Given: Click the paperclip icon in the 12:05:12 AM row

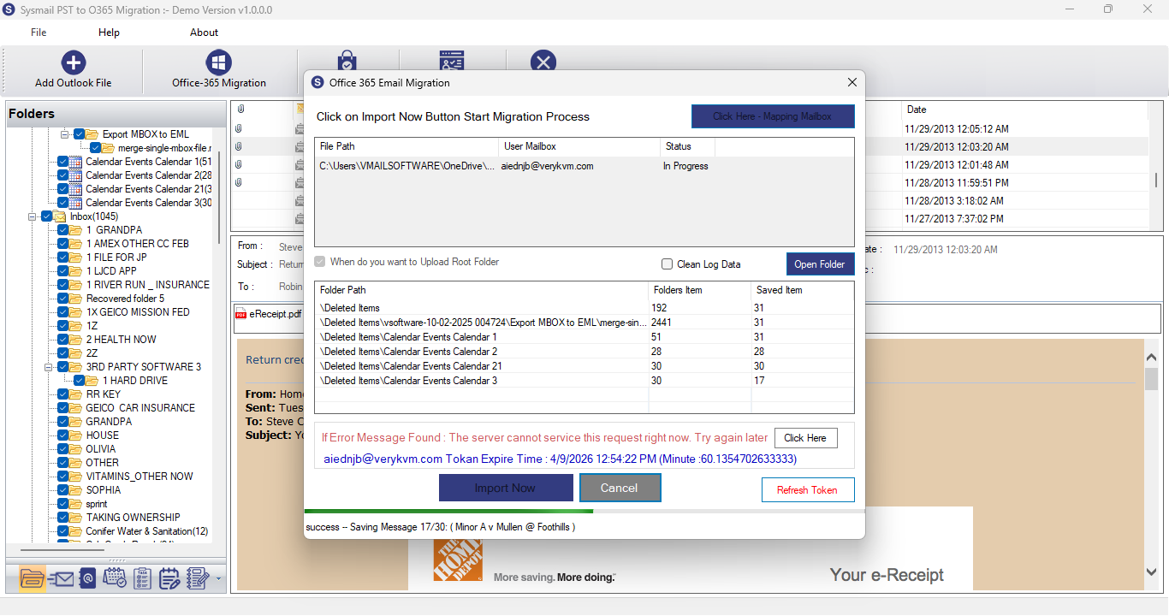Looking at the screenshot, I should tap(240, 129).
